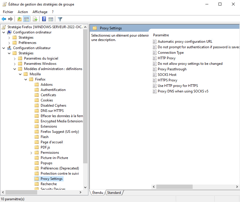Expand Stratégies under Configuration ordinateur
This screenshot has height=202, width=240.
point(9,37)
